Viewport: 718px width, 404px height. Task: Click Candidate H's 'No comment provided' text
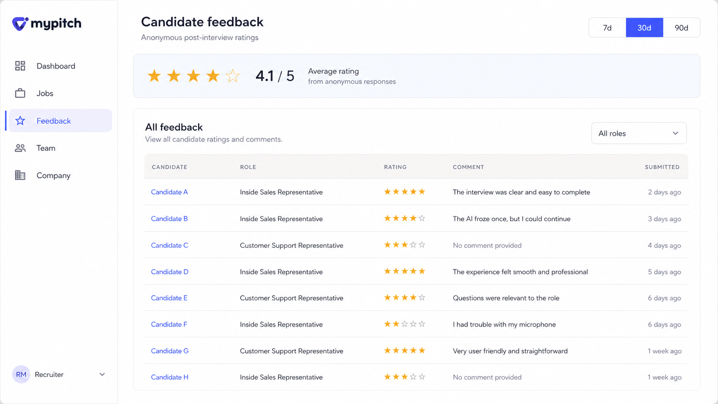click(x=487, y=377)
